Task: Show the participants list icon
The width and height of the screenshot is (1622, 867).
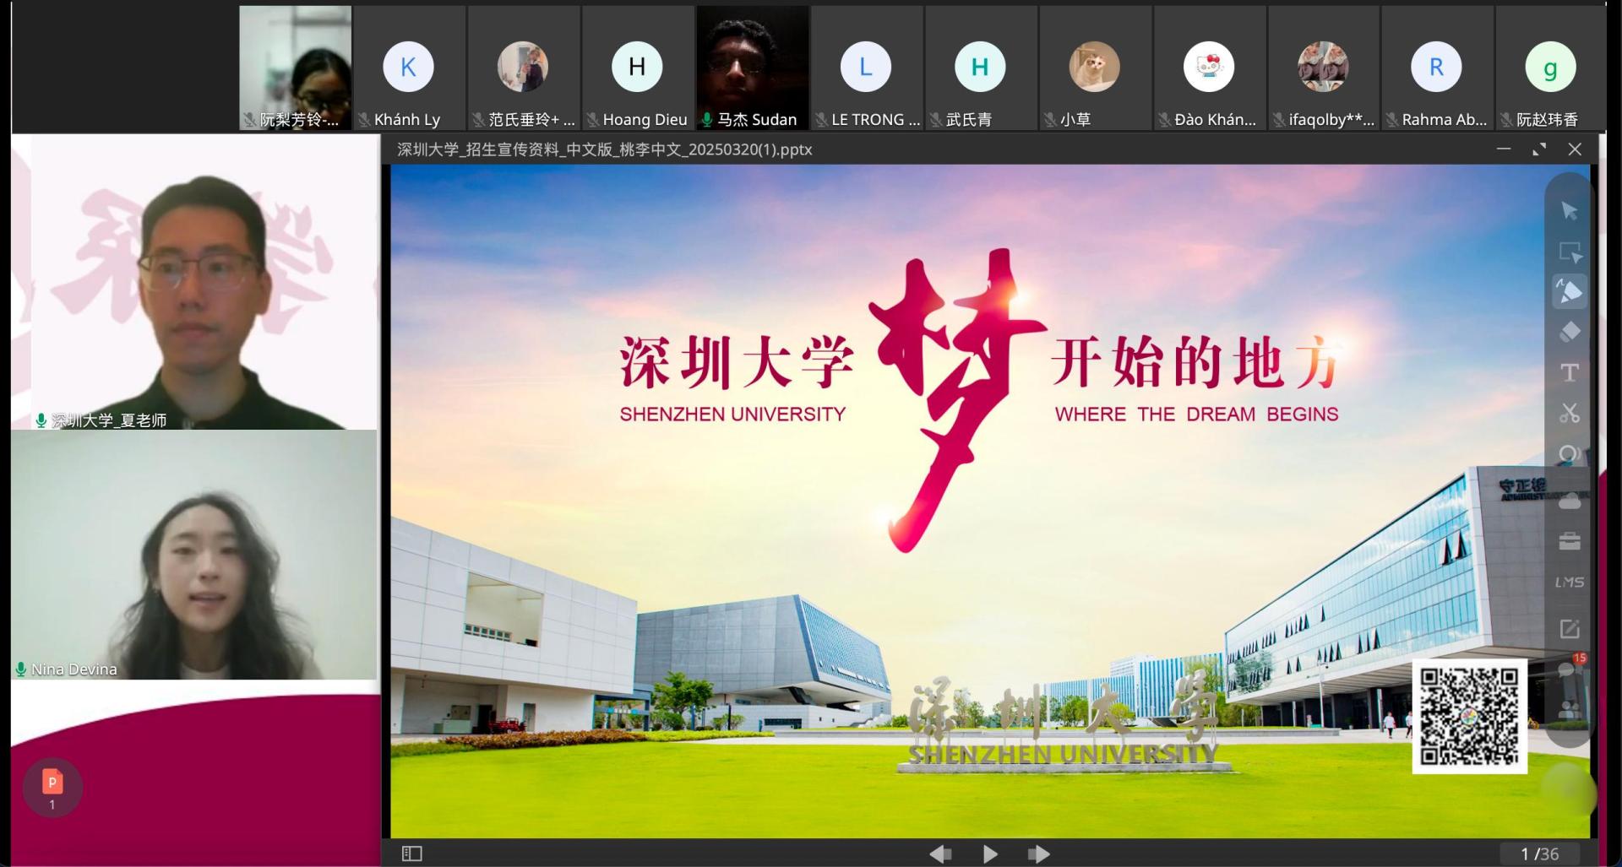Action: [1570, 711]
